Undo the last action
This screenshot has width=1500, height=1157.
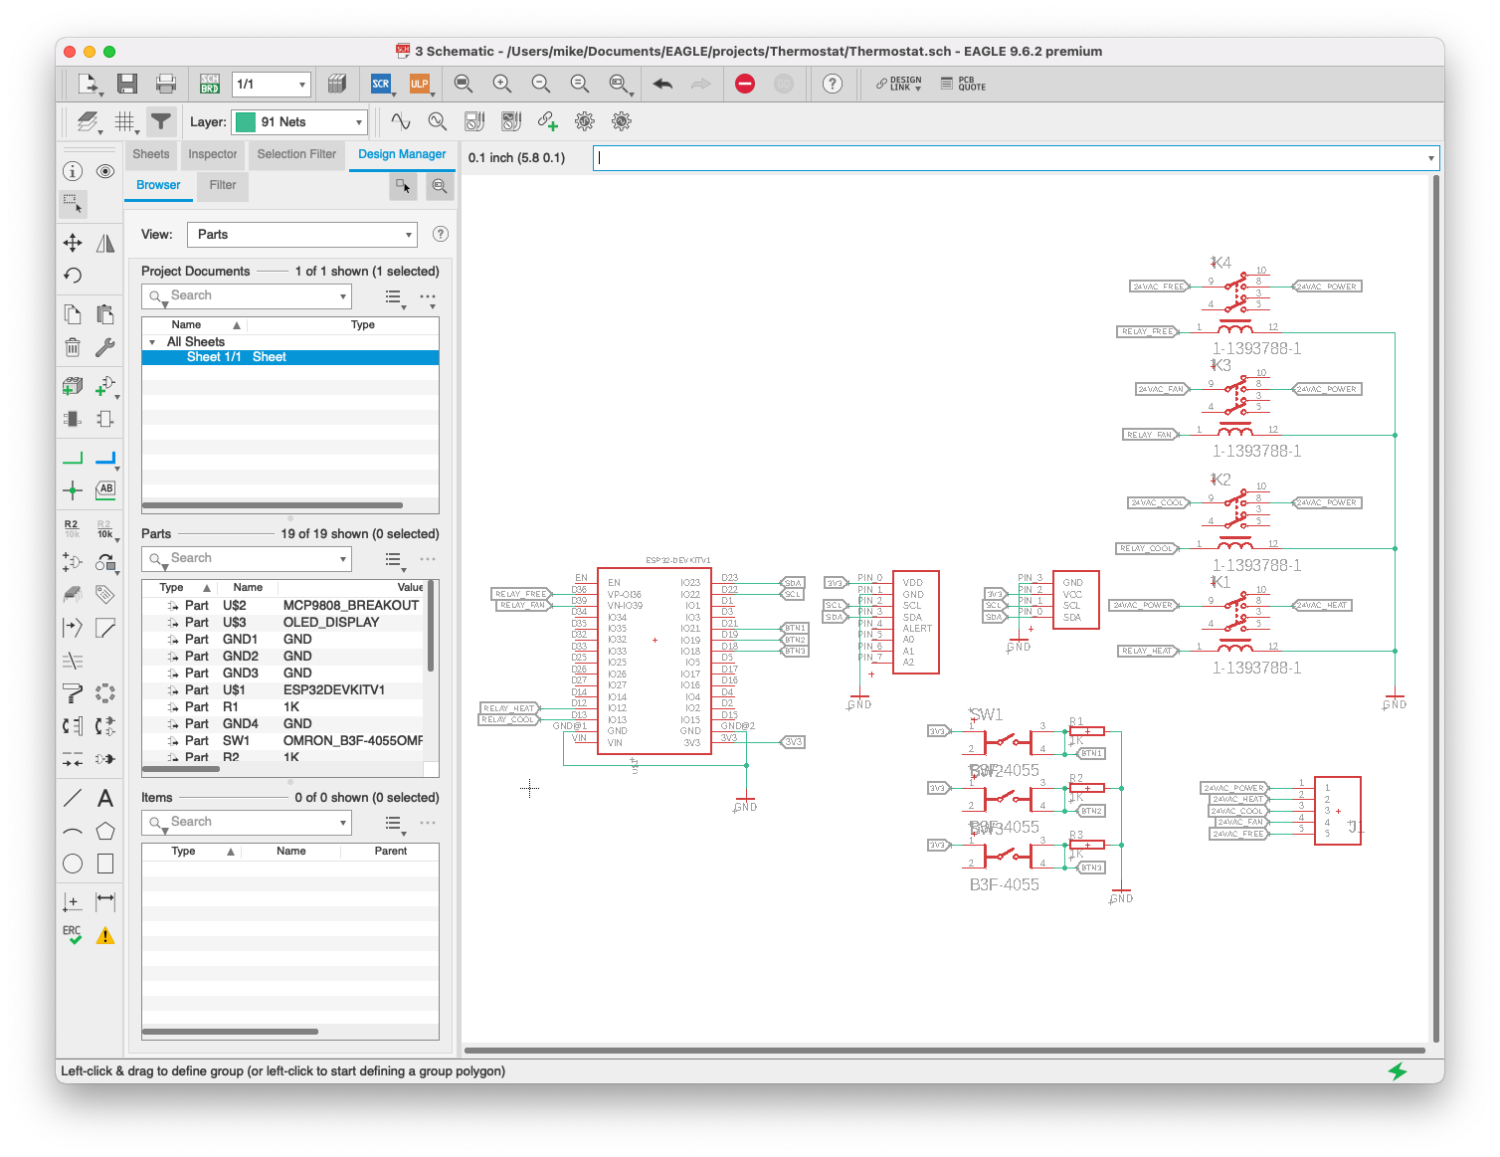(663, 84)
